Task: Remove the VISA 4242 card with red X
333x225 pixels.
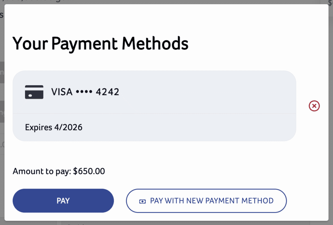Action: click(314, 106)
